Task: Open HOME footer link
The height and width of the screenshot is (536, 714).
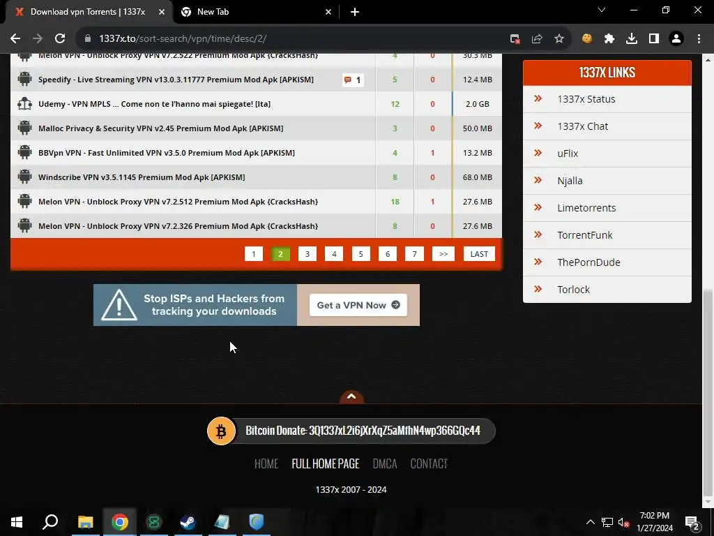Action: coord(266,463)
